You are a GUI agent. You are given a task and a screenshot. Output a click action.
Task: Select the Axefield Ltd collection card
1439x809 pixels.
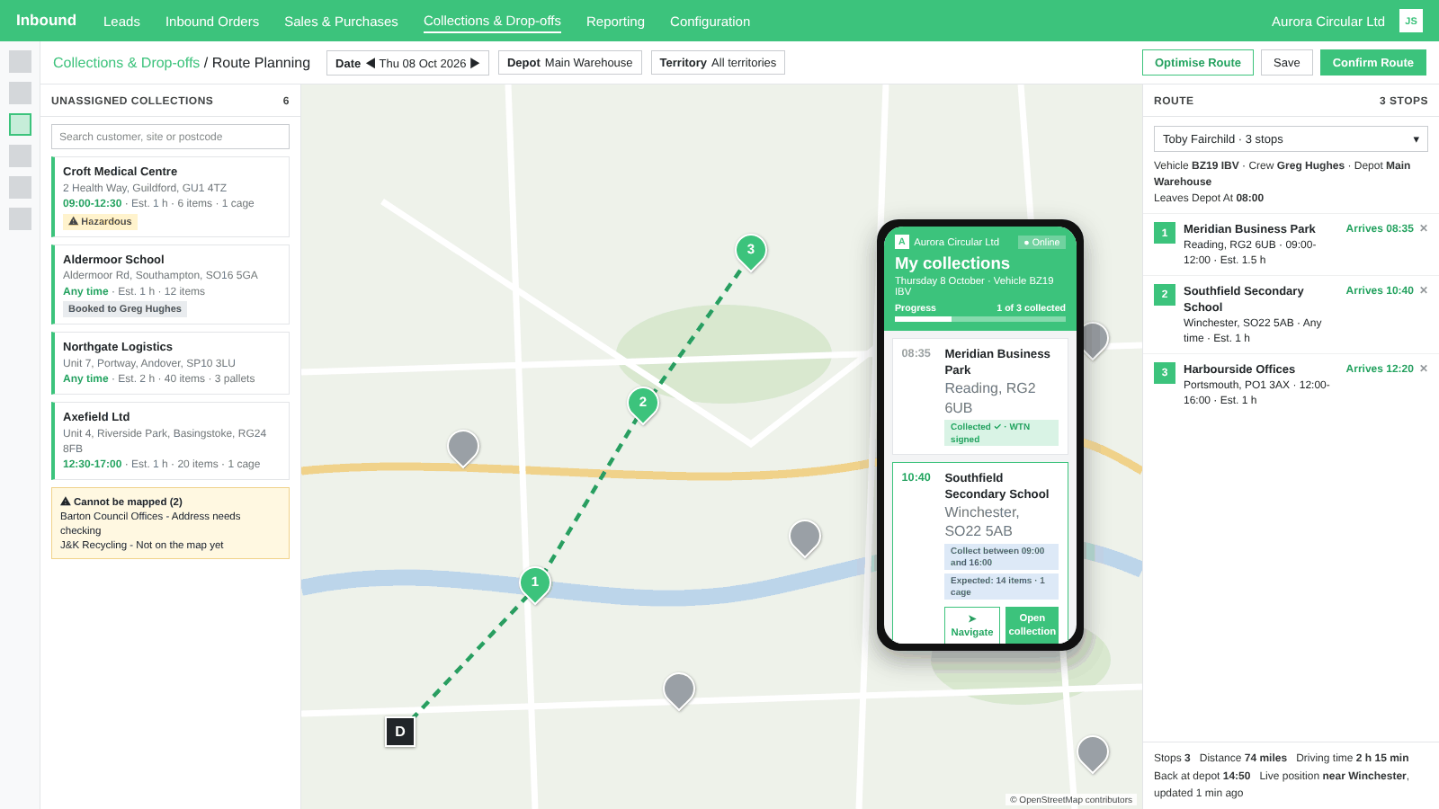170,440
